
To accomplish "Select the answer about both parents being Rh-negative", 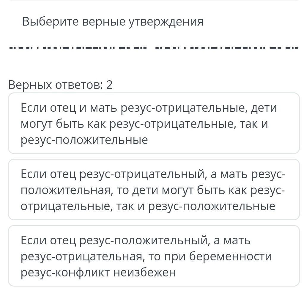I will (x=154, y=123).
